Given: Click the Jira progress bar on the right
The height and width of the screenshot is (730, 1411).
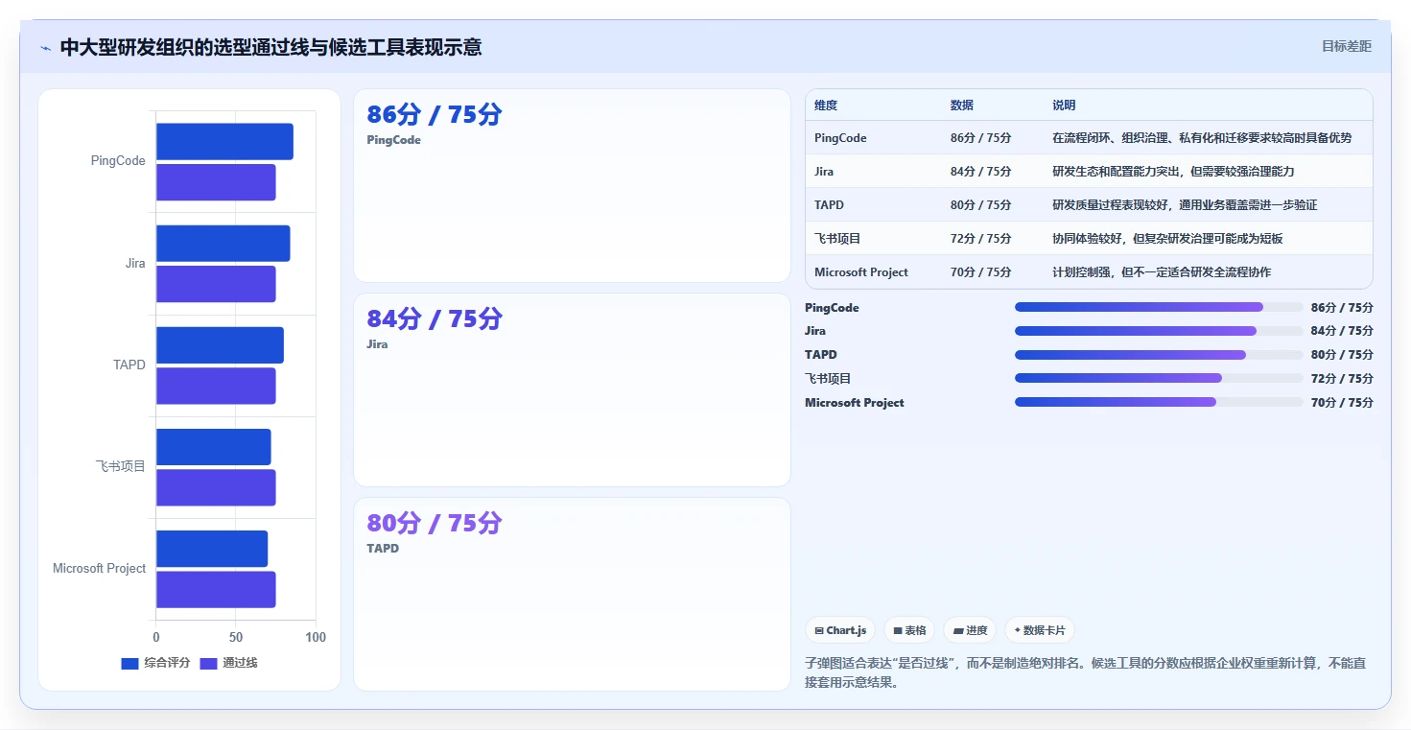Looking at the screenshot, I should (x=1158, y=331).
